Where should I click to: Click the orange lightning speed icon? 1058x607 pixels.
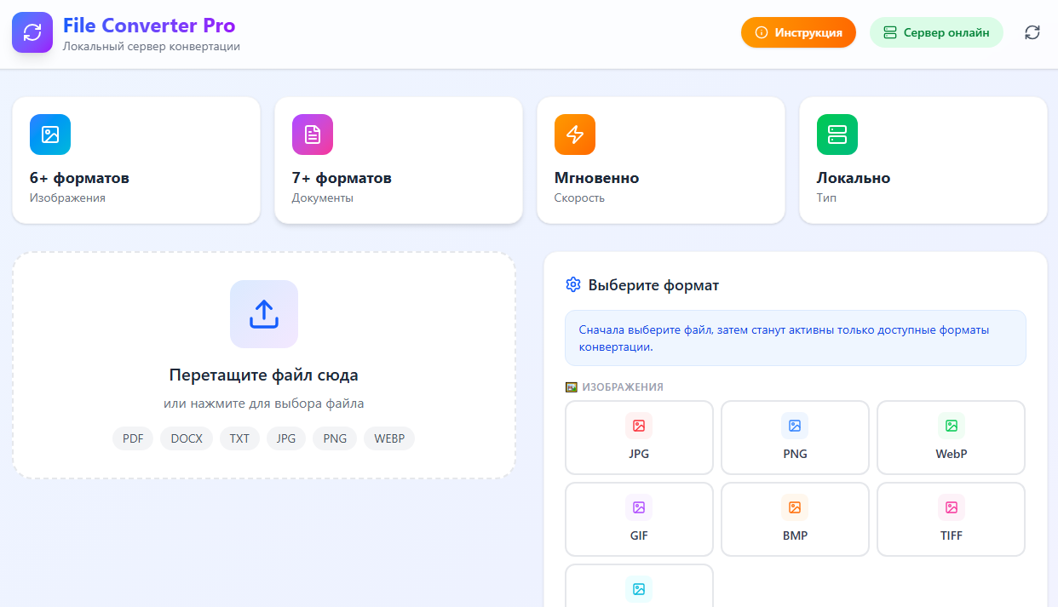pyautogui.click(x=575, y=135)
